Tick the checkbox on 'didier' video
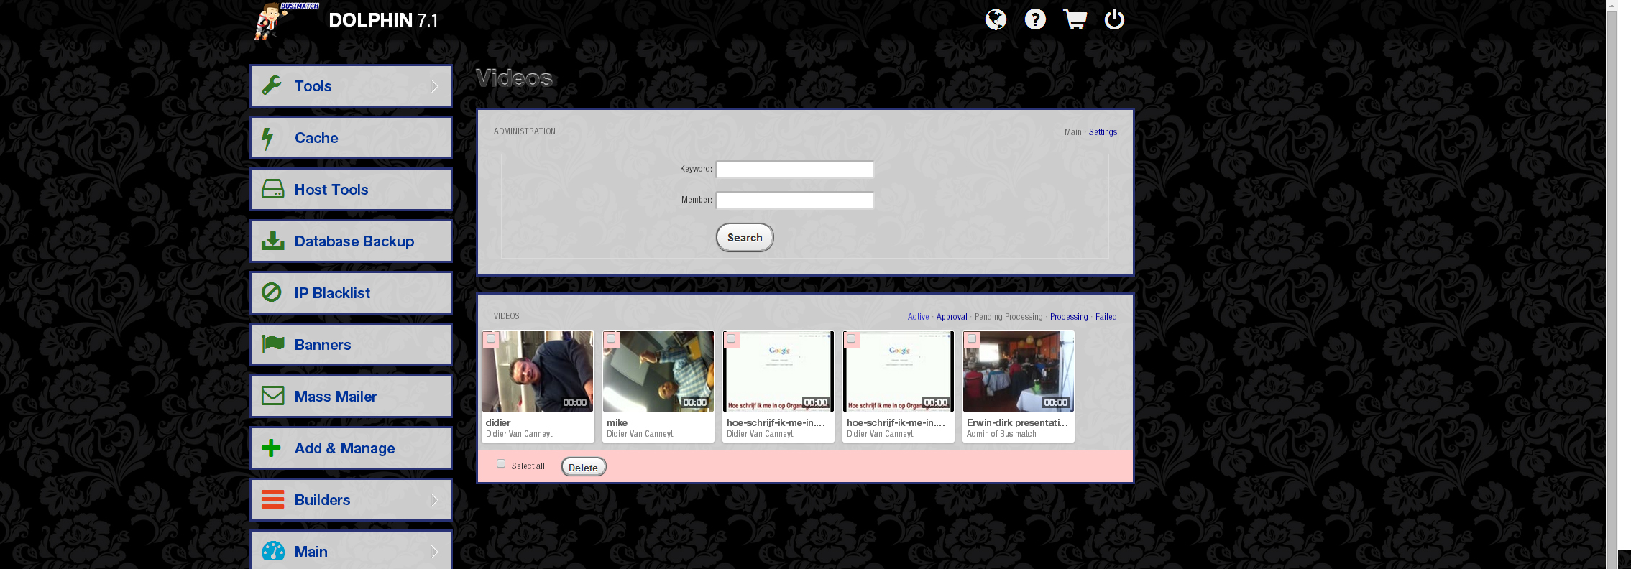This screenshot has height=569, width=1631. [491, 338]
